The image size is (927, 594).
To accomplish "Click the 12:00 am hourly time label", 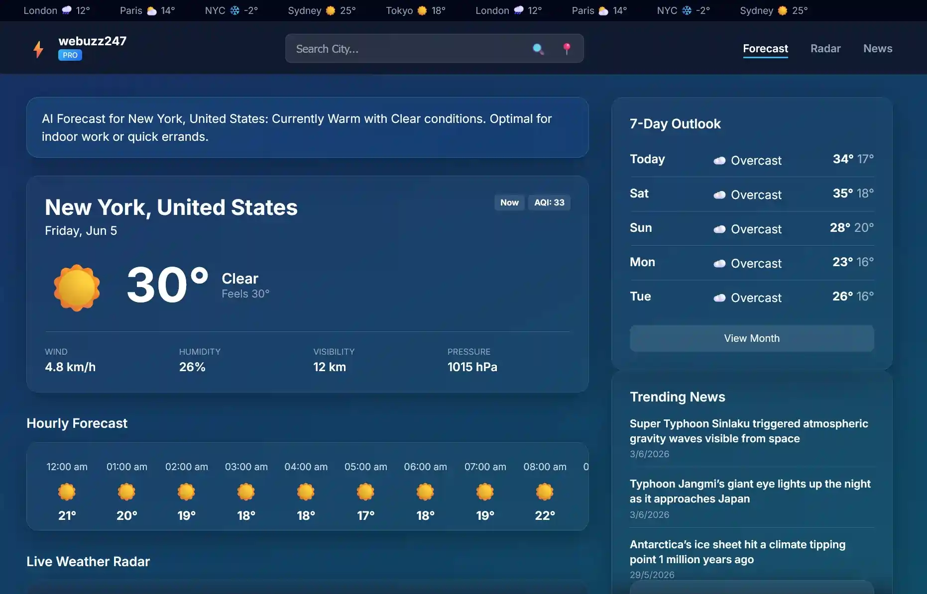I will coord(67,467).
